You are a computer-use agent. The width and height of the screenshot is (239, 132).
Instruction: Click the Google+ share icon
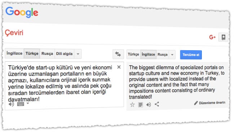pos(212,37)
